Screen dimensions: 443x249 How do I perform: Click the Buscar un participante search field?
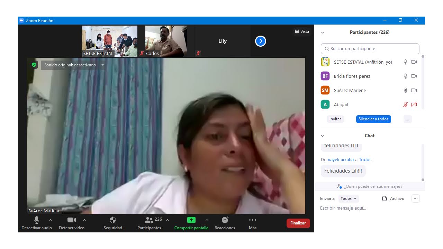pos(370,49)
